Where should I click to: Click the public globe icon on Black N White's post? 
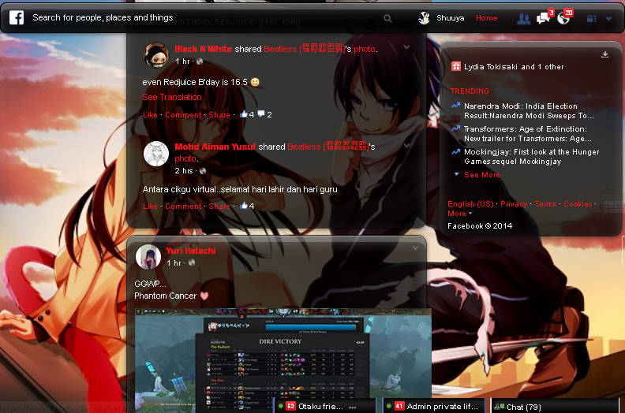point(200,61)
